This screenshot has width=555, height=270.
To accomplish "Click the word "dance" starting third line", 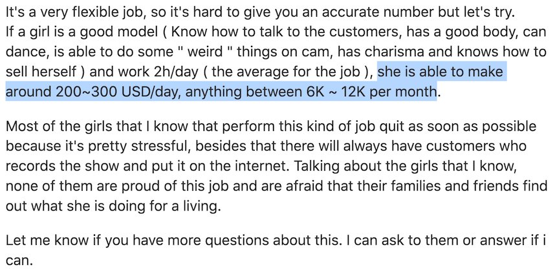I will 21,52.
